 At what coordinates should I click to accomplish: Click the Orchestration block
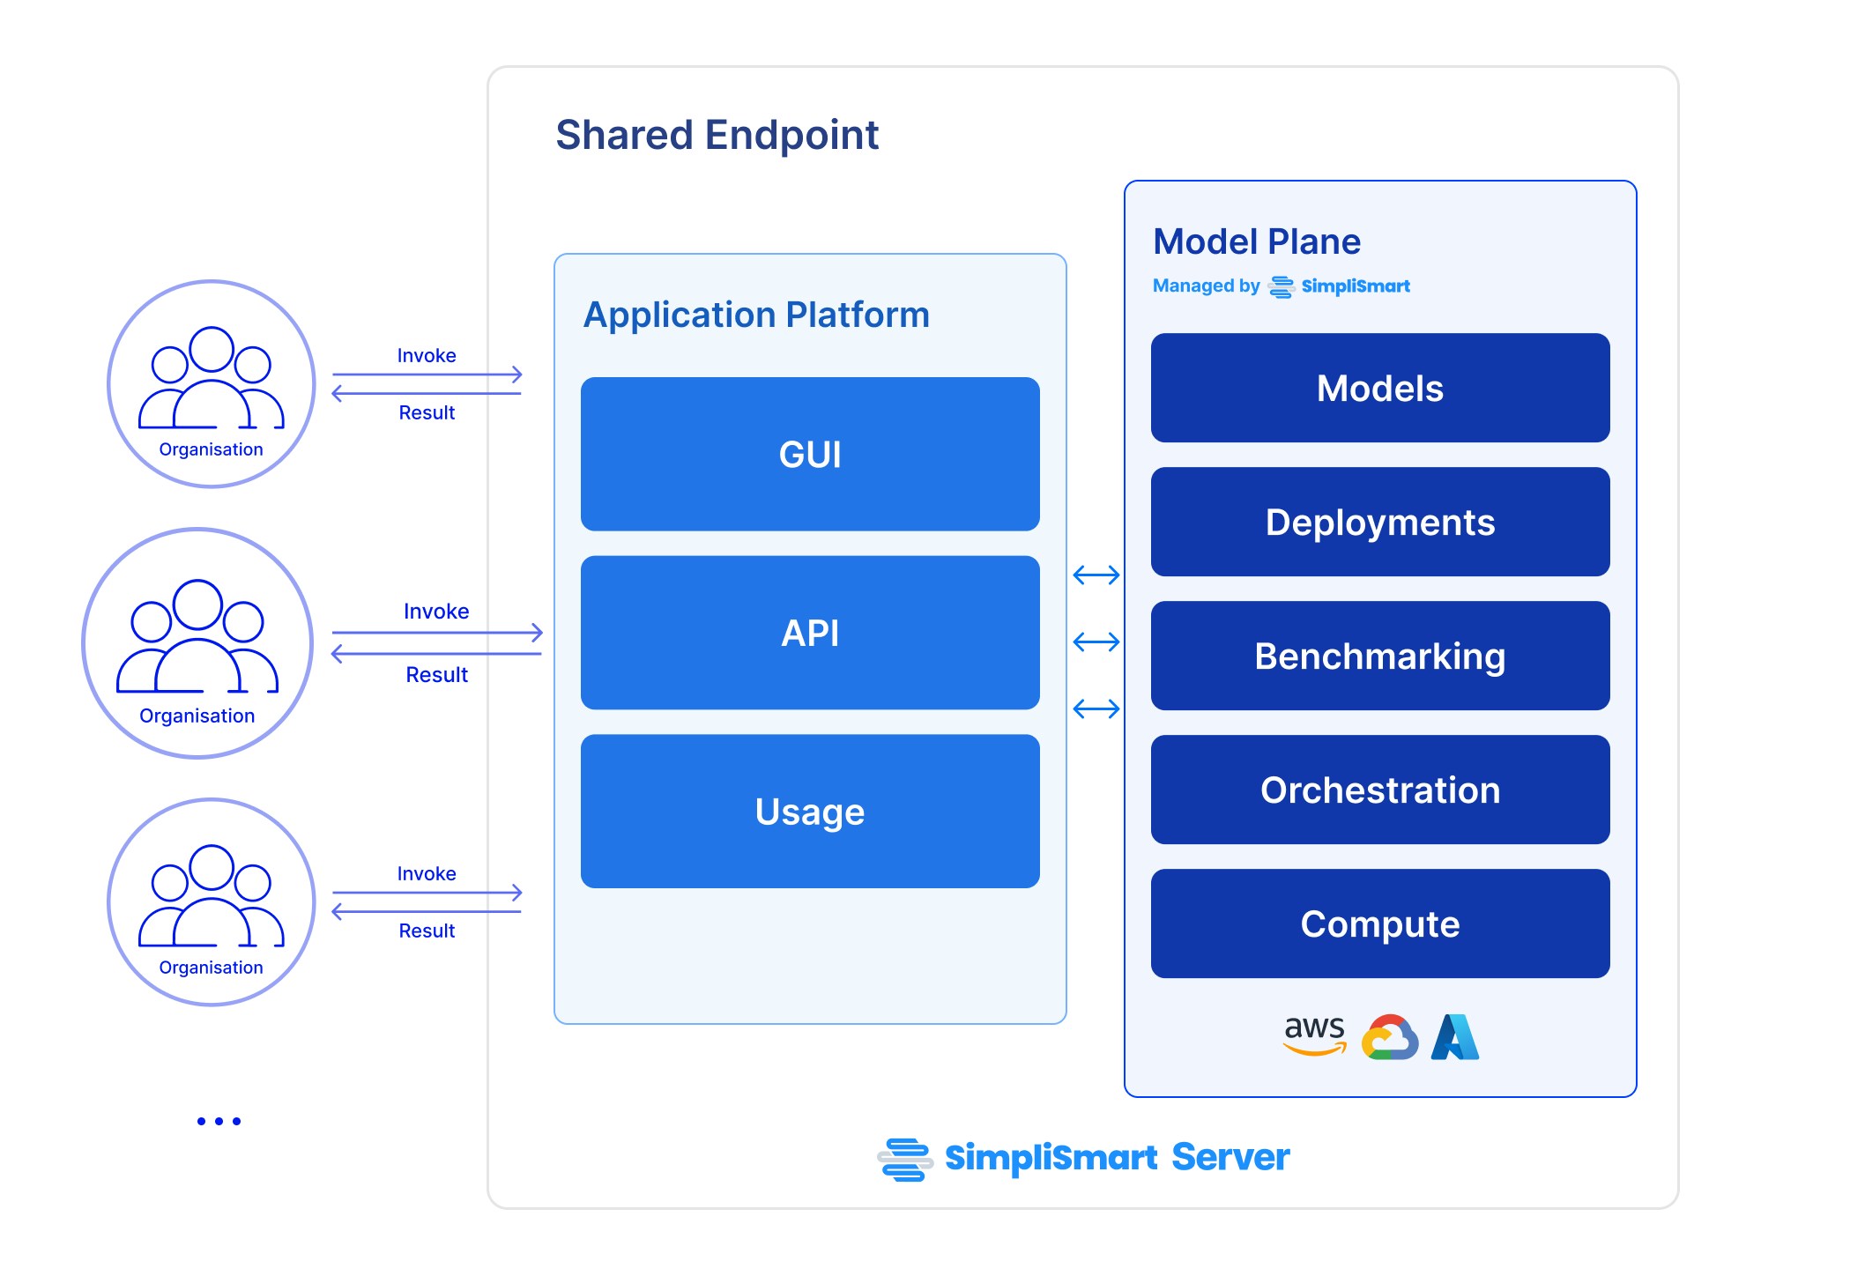tap(1379, 790)
